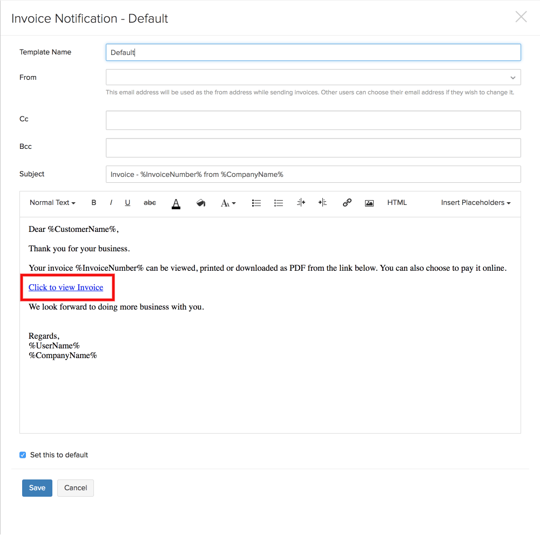Save the invoice notification template
This screenshot has width=540, height=535.
click(x=37, y=488)
